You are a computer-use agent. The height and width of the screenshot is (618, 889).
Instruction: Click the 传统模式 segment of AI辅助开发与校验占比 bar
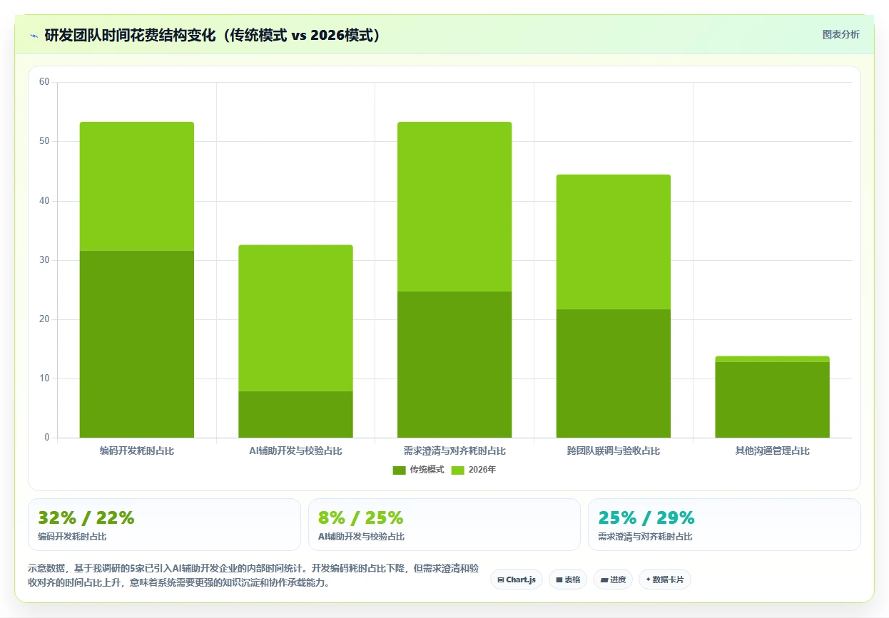[x=295, y=414]
